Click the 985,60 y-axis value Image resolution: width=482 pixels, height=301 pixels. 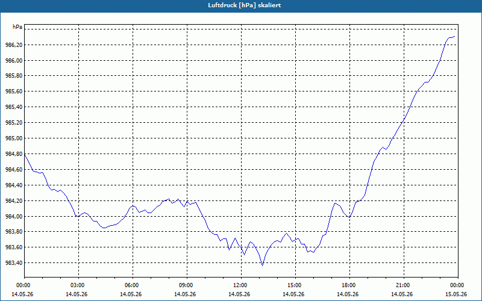point(14,92)
